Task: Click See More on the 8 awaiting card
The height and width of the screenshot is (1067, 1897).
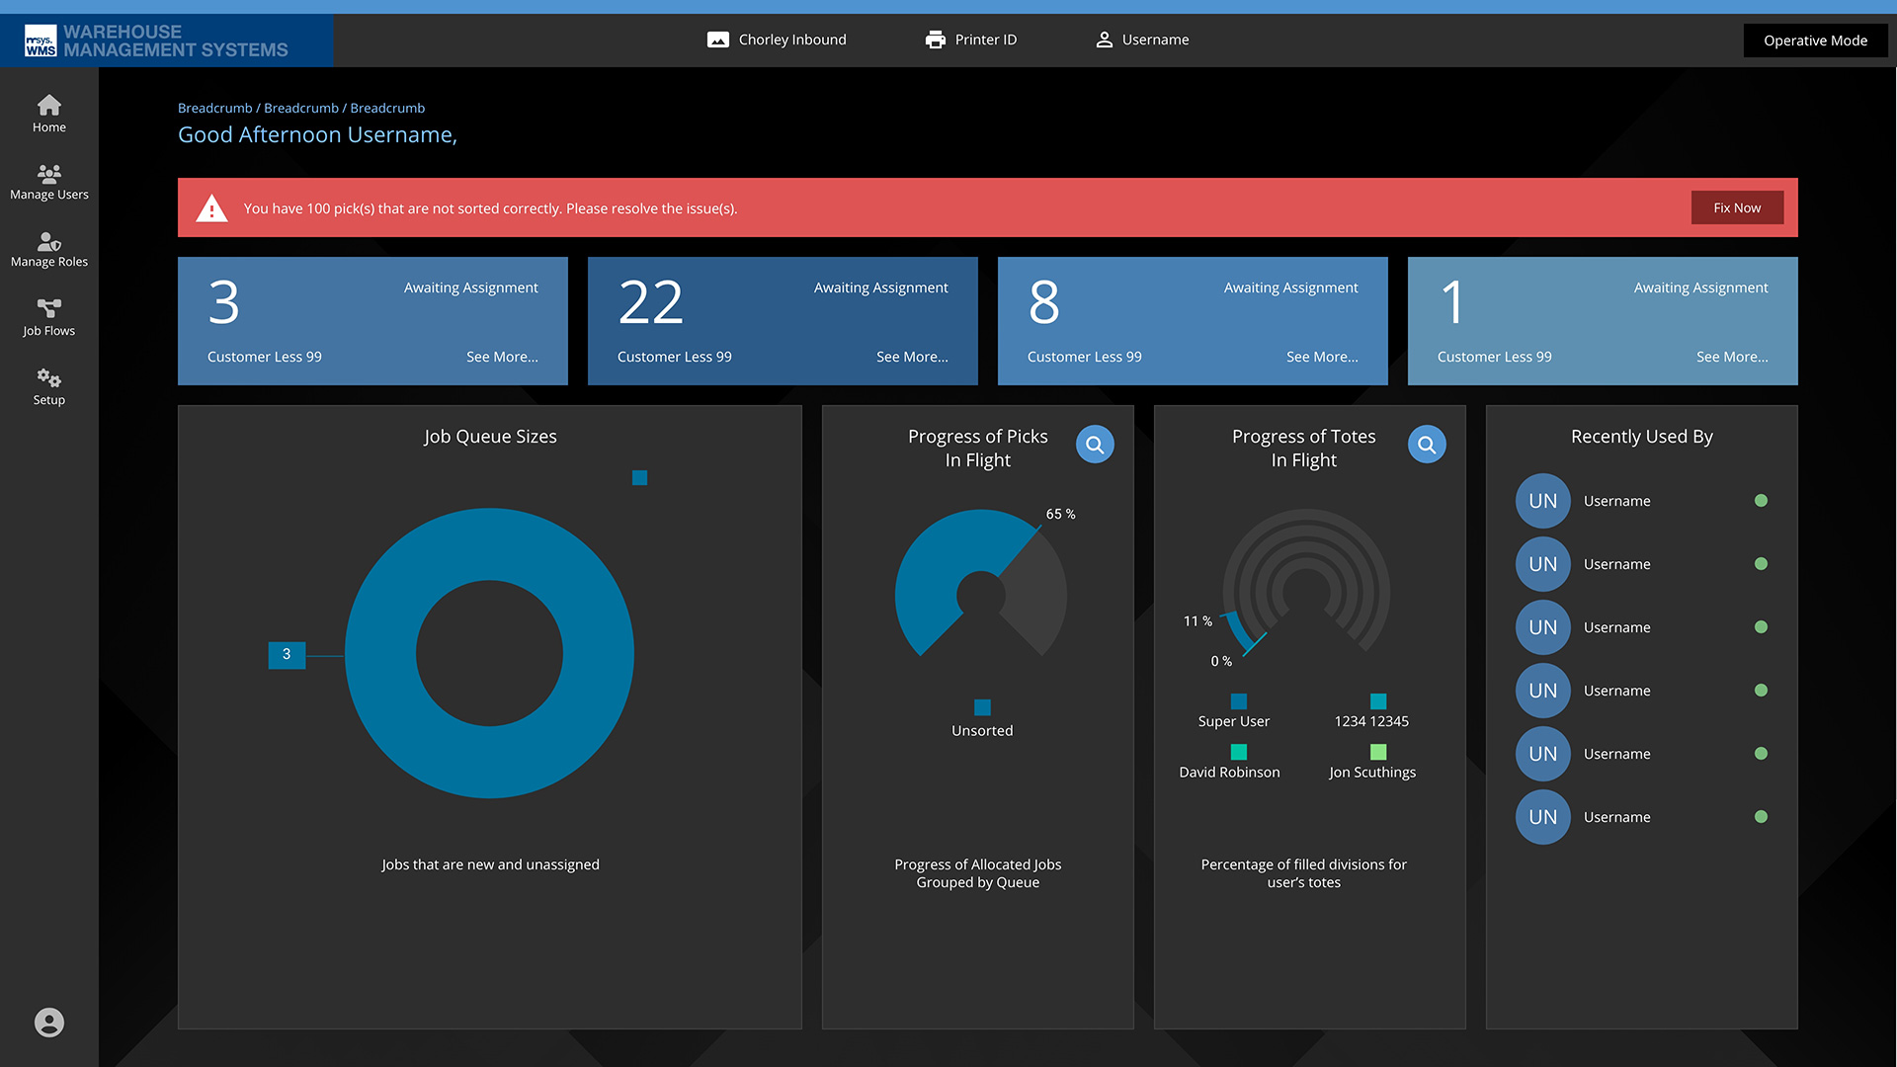Action: (1321, 357)
